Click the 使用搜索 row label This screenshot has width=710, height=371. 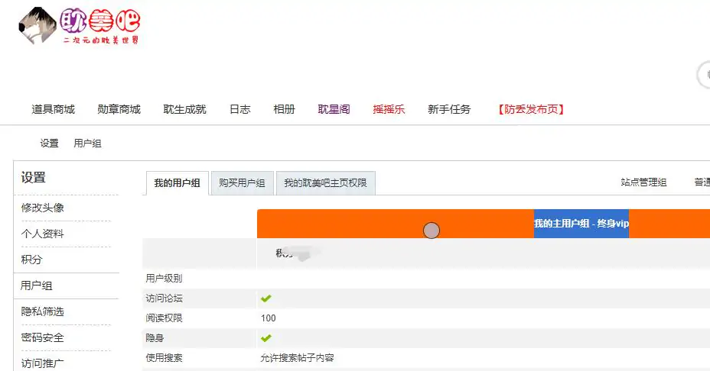(164, 358)
